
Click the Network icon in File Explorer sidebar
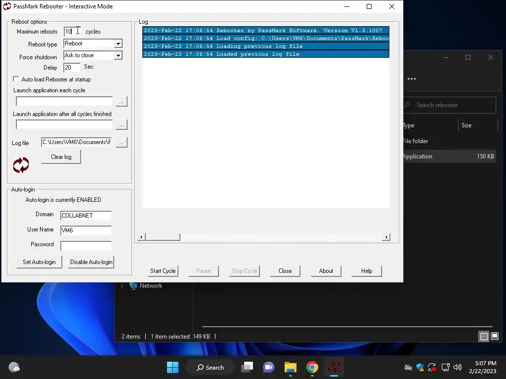pyautogui.click(x=133, y=286)
